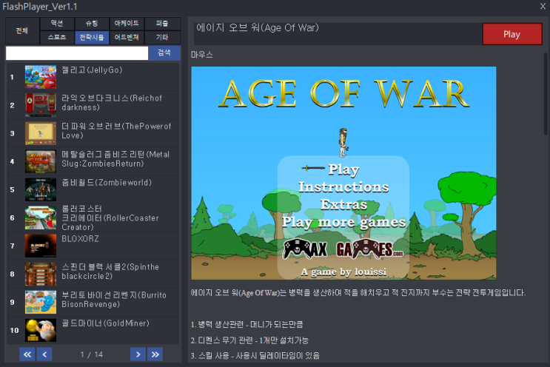
Task: Select the BLOXORZ title text
Action: point(81,239)
